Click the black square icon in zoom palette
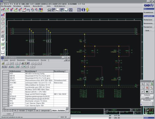 [x=147, y=91]
